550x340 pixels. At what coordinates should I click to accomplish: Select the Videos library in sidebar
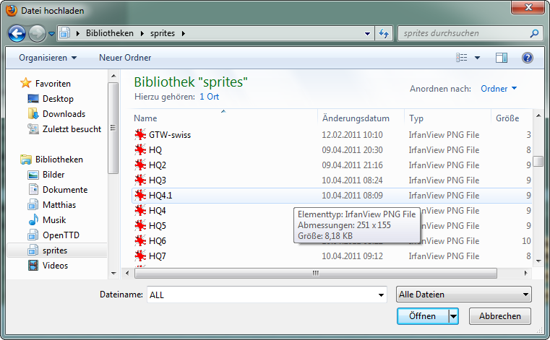pos(55,266)
